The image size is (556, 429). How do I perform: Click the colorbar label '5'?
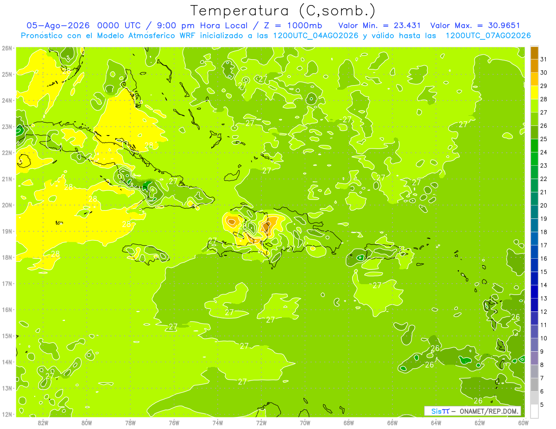click(x=542, y=404)
